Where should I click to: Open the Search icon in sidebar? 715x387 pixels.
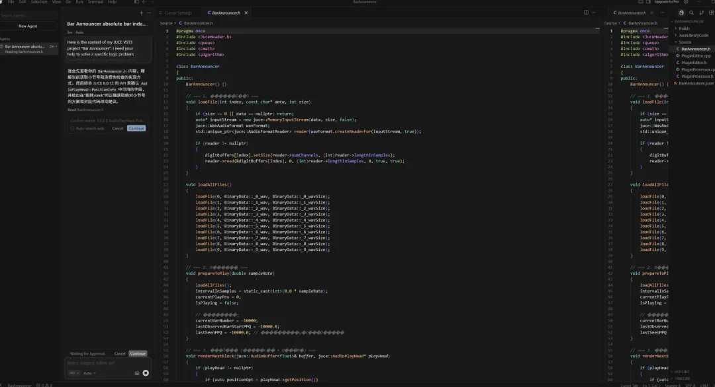click(691, 13)
